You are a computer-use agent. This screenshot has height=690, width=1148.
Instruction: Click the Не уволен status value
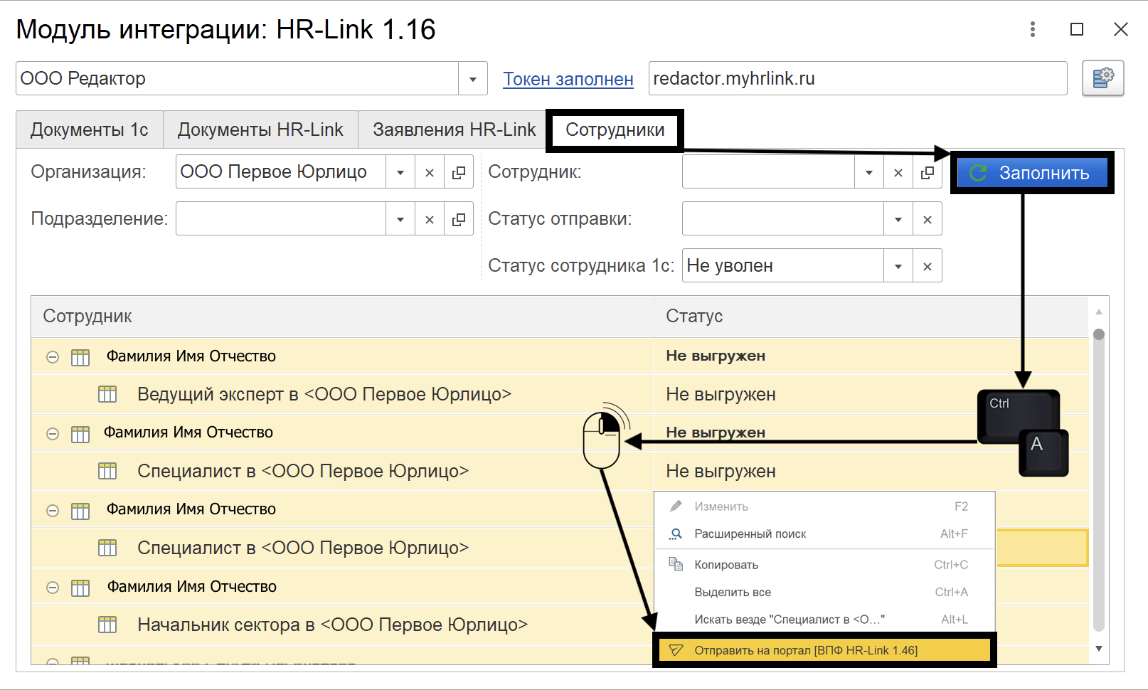click(782, 266)
